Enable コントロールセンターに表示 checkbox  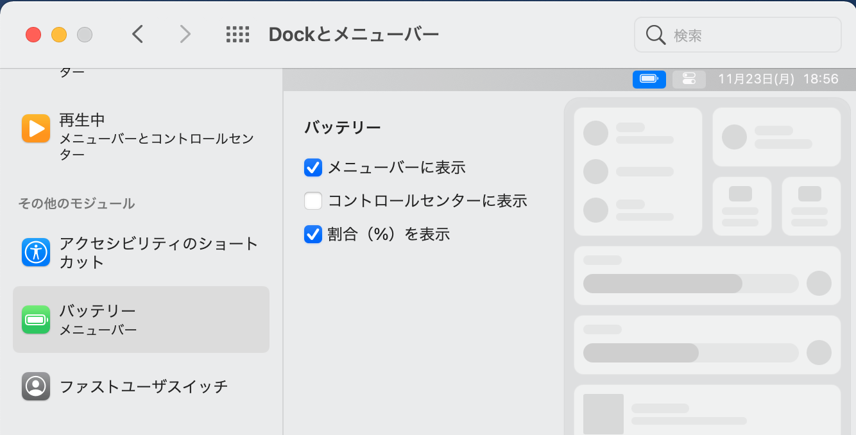click(313, 201)
